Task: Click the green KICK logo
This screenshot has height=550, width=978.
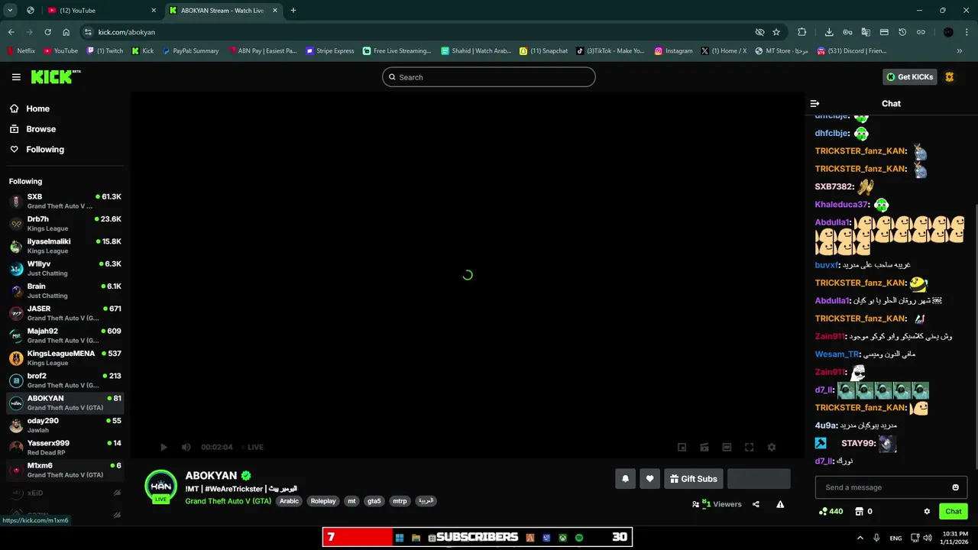Action: tap(56, 76)
